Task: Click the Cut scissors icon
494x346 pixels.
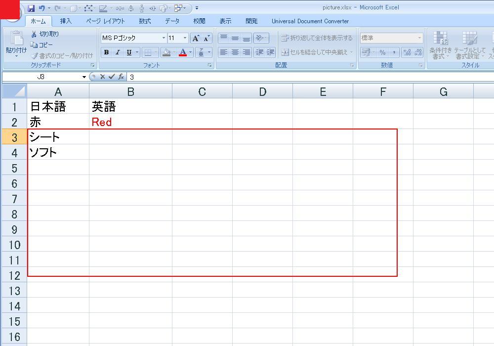Action: pyautogui.click(x=34, y=34)
